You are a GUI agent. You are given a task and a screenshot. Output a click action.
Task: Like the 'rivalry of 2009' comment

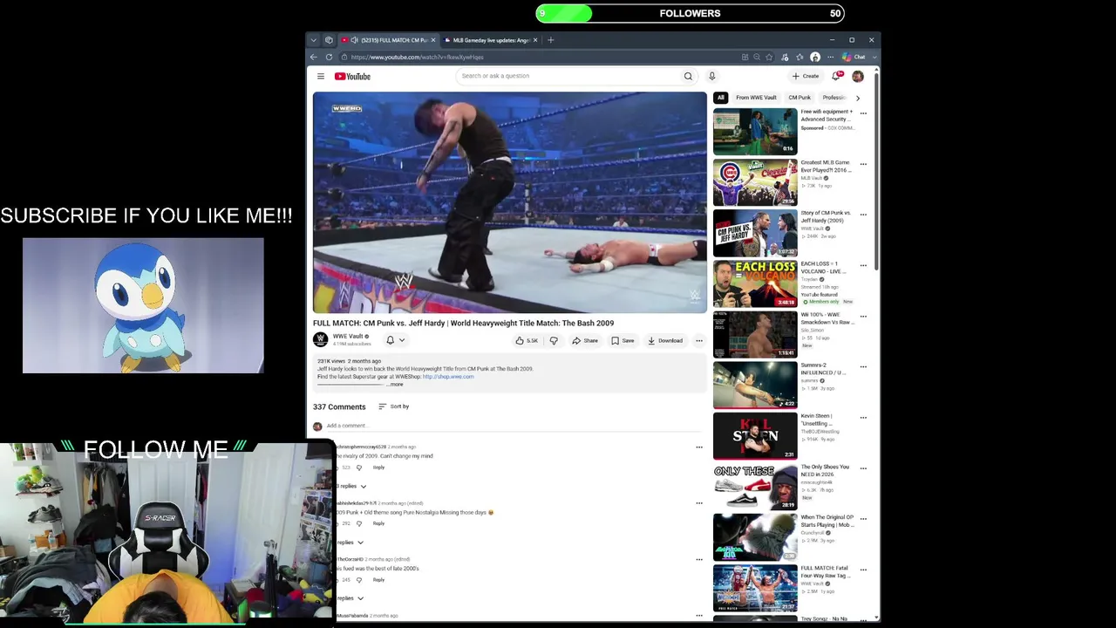click(x=337, y=468)
